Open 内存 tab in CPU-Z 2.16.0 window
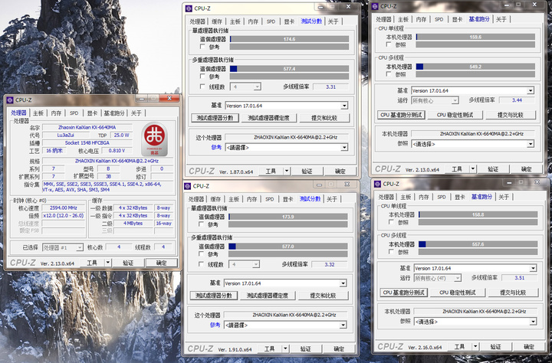This screenshot has height=363, width=552. pyautogui.click(x=423, y=197)
